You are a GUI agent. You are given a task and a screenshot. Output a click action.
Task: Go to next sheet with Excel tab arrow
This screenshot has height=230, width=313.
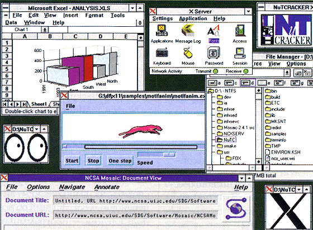coord(18,104)
